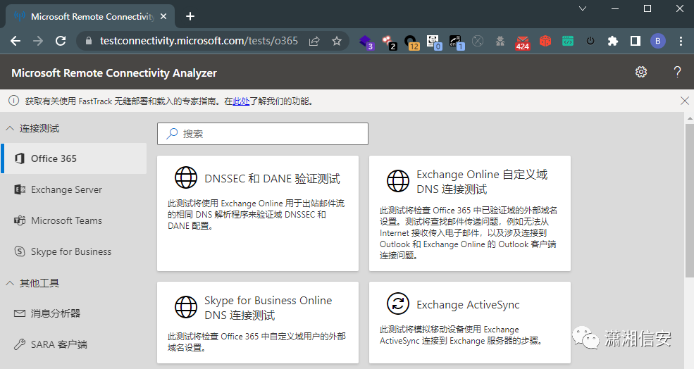This screenshot has height=369, width=694.
Task: Select Skype for Business in the sidebar
Action: (x=73, y=251)
